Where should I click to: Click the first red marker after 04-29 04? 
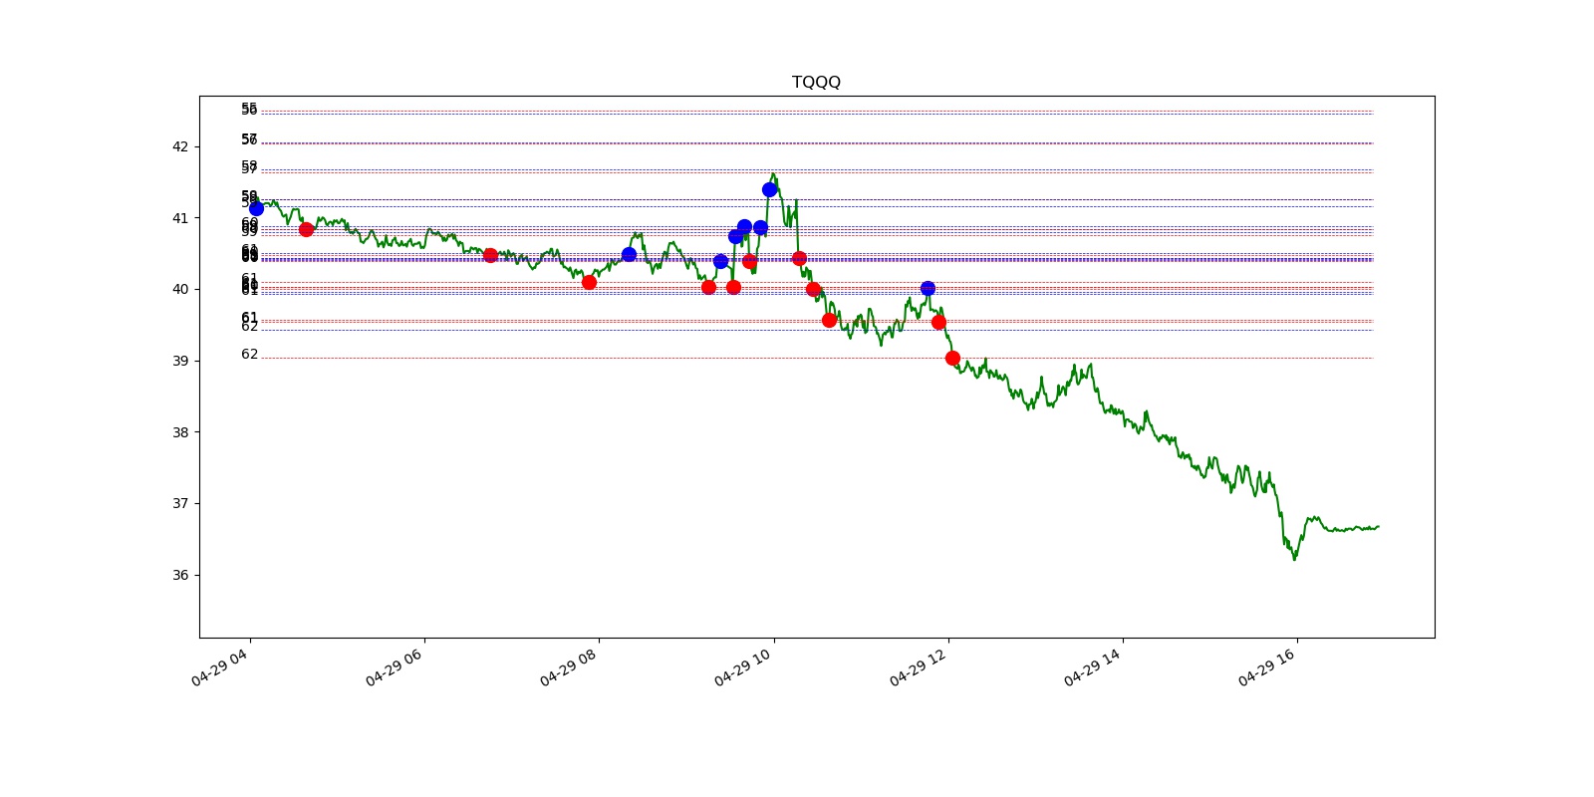[x=306, y=229]
